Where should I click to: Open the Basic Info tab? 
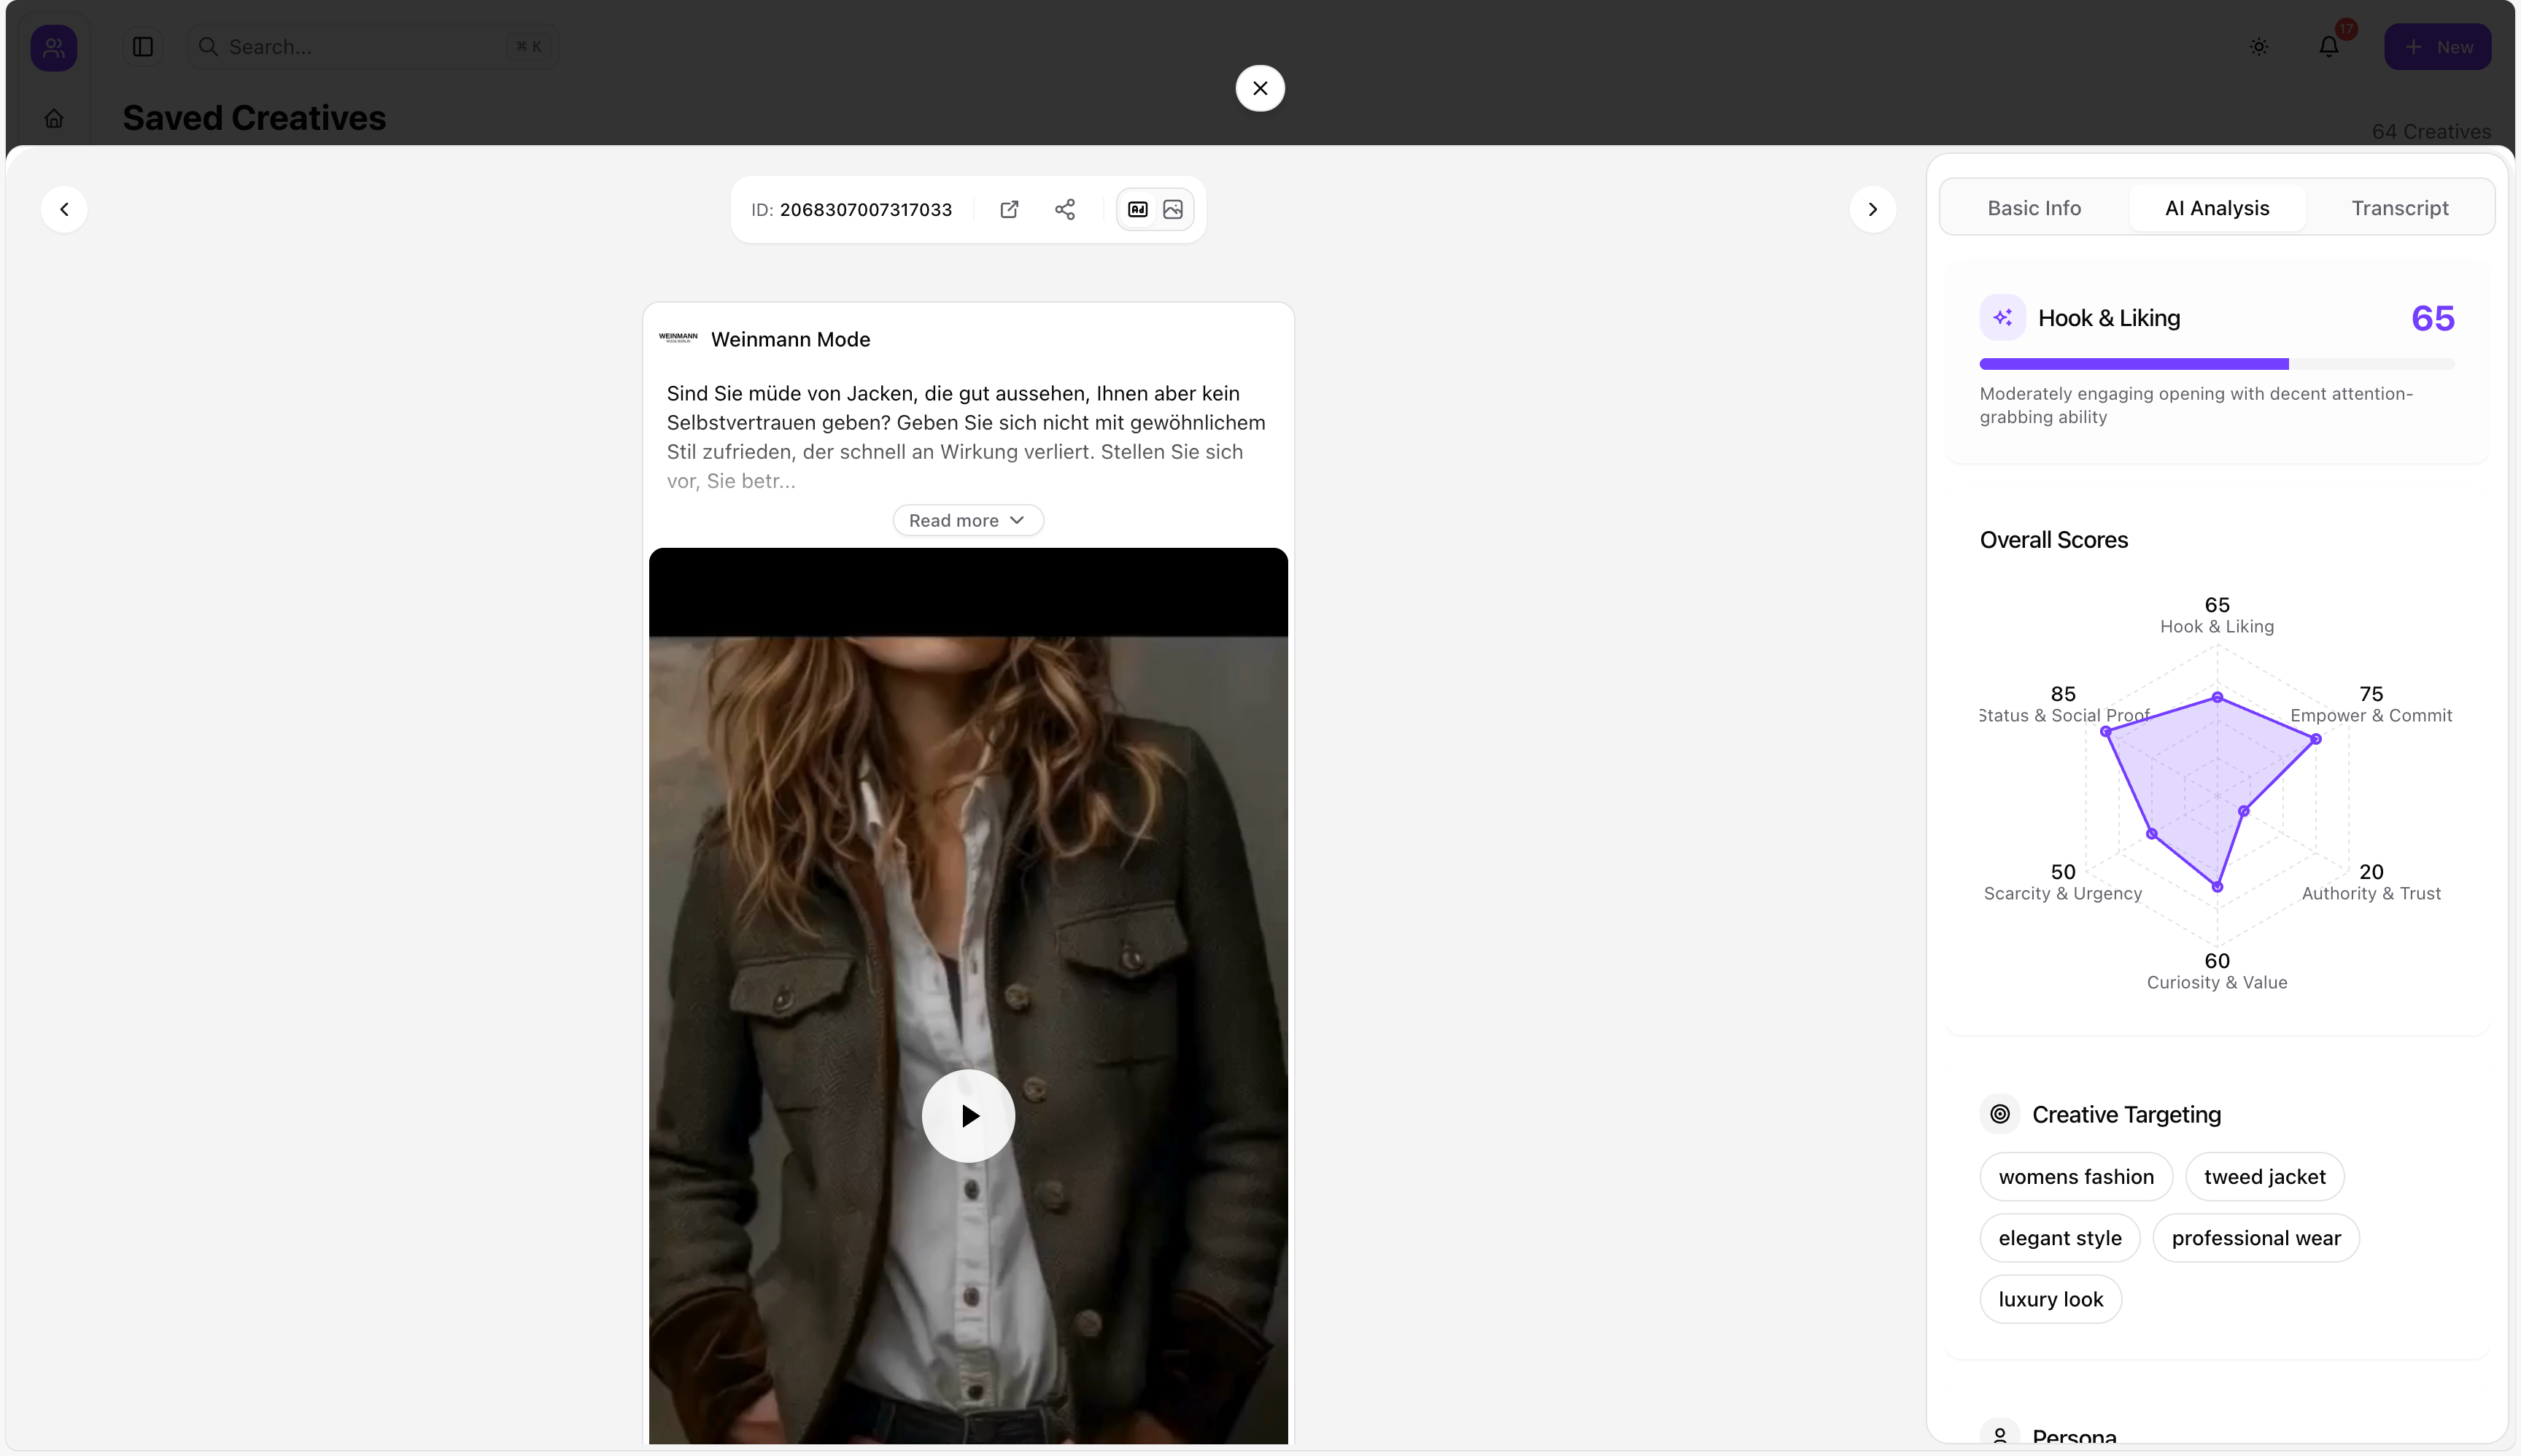click(2034, 208)
